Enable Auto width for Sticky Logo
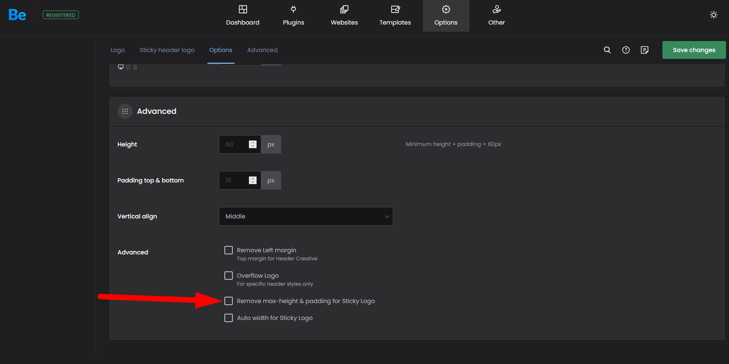This screenshot has width=729, height=364. 229,318
